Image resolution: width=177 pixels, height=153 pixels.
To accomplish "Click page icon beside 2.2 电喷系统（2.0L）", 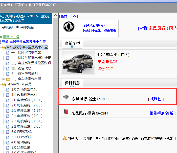I will pos(8,127).
